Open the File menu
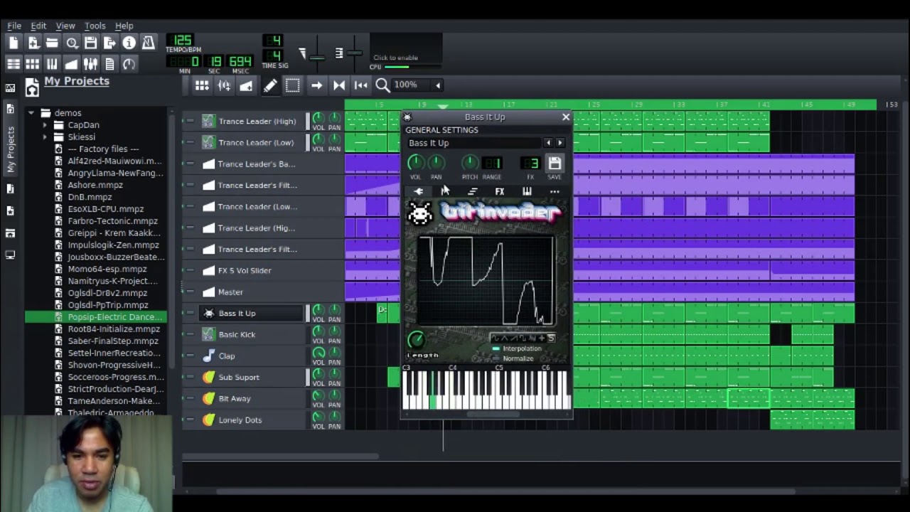 pos(14,26)
